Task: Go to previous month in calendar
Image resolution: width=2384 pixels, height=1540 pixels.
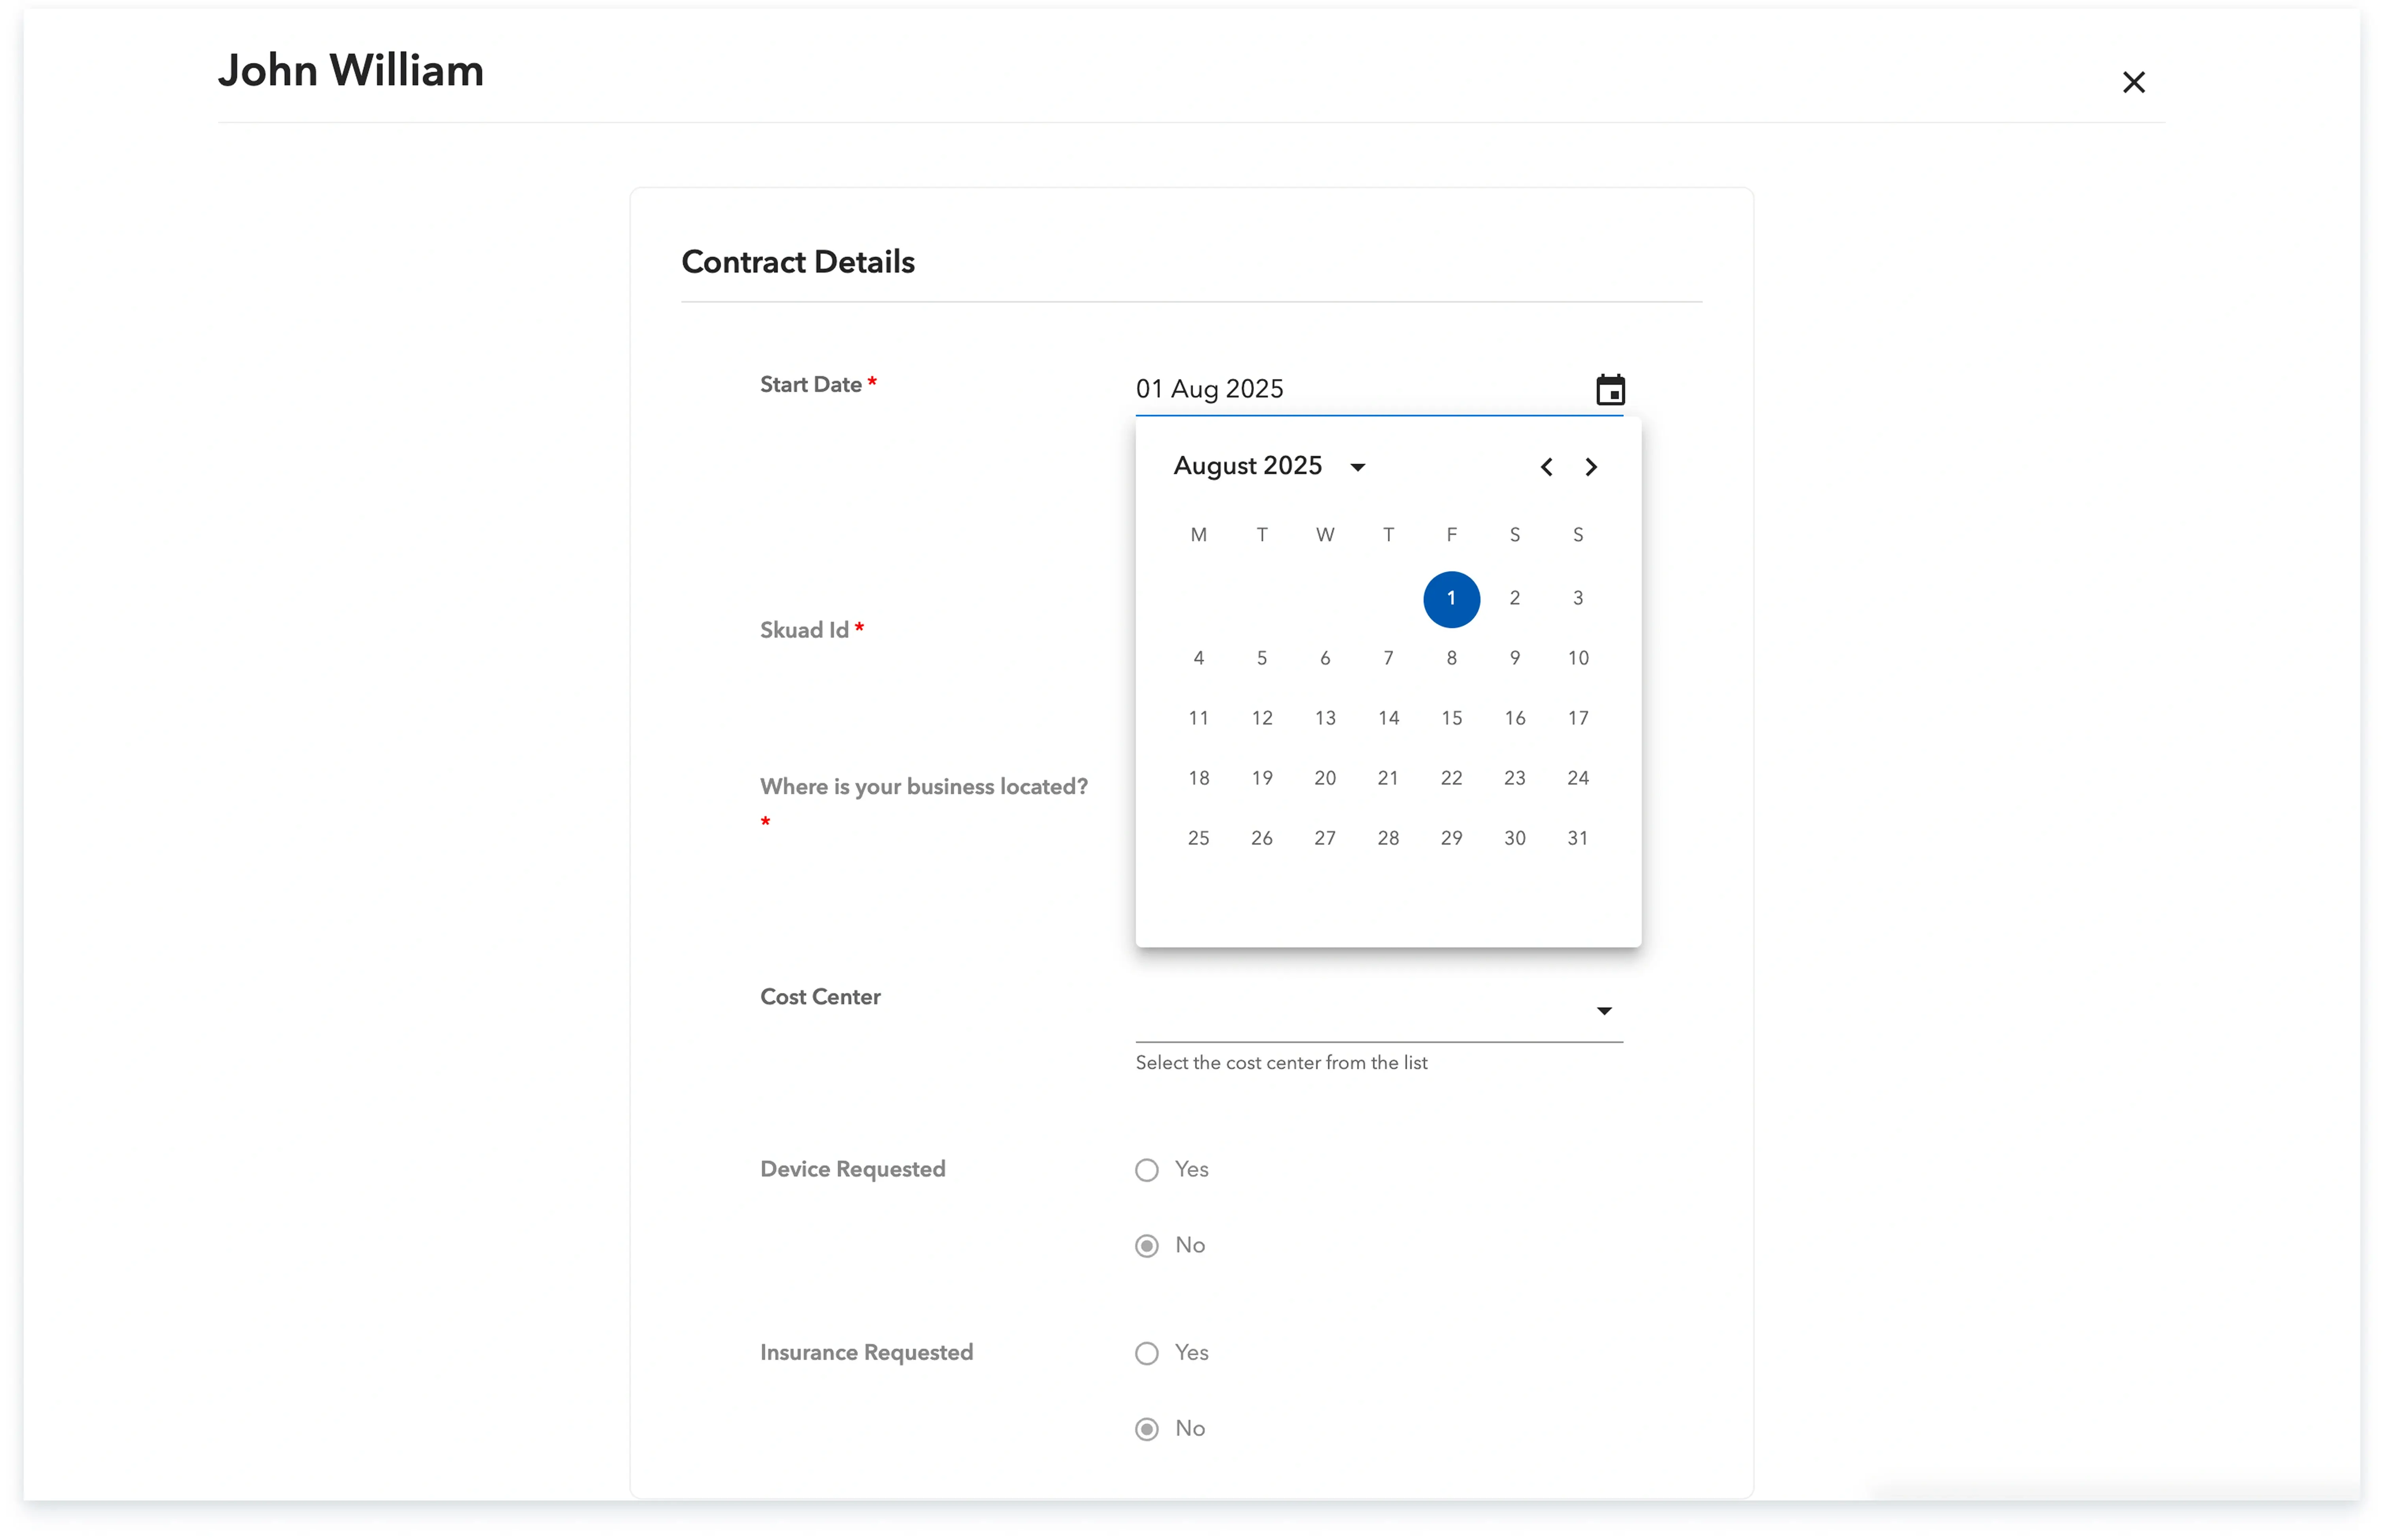Action: point(1546,467)
